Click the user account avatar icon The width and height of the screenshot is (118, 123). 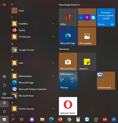click(4, 77)
